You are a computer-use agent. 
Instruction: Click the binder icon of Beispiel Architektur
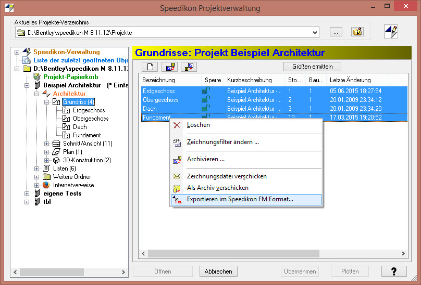[x=37, y=85]
